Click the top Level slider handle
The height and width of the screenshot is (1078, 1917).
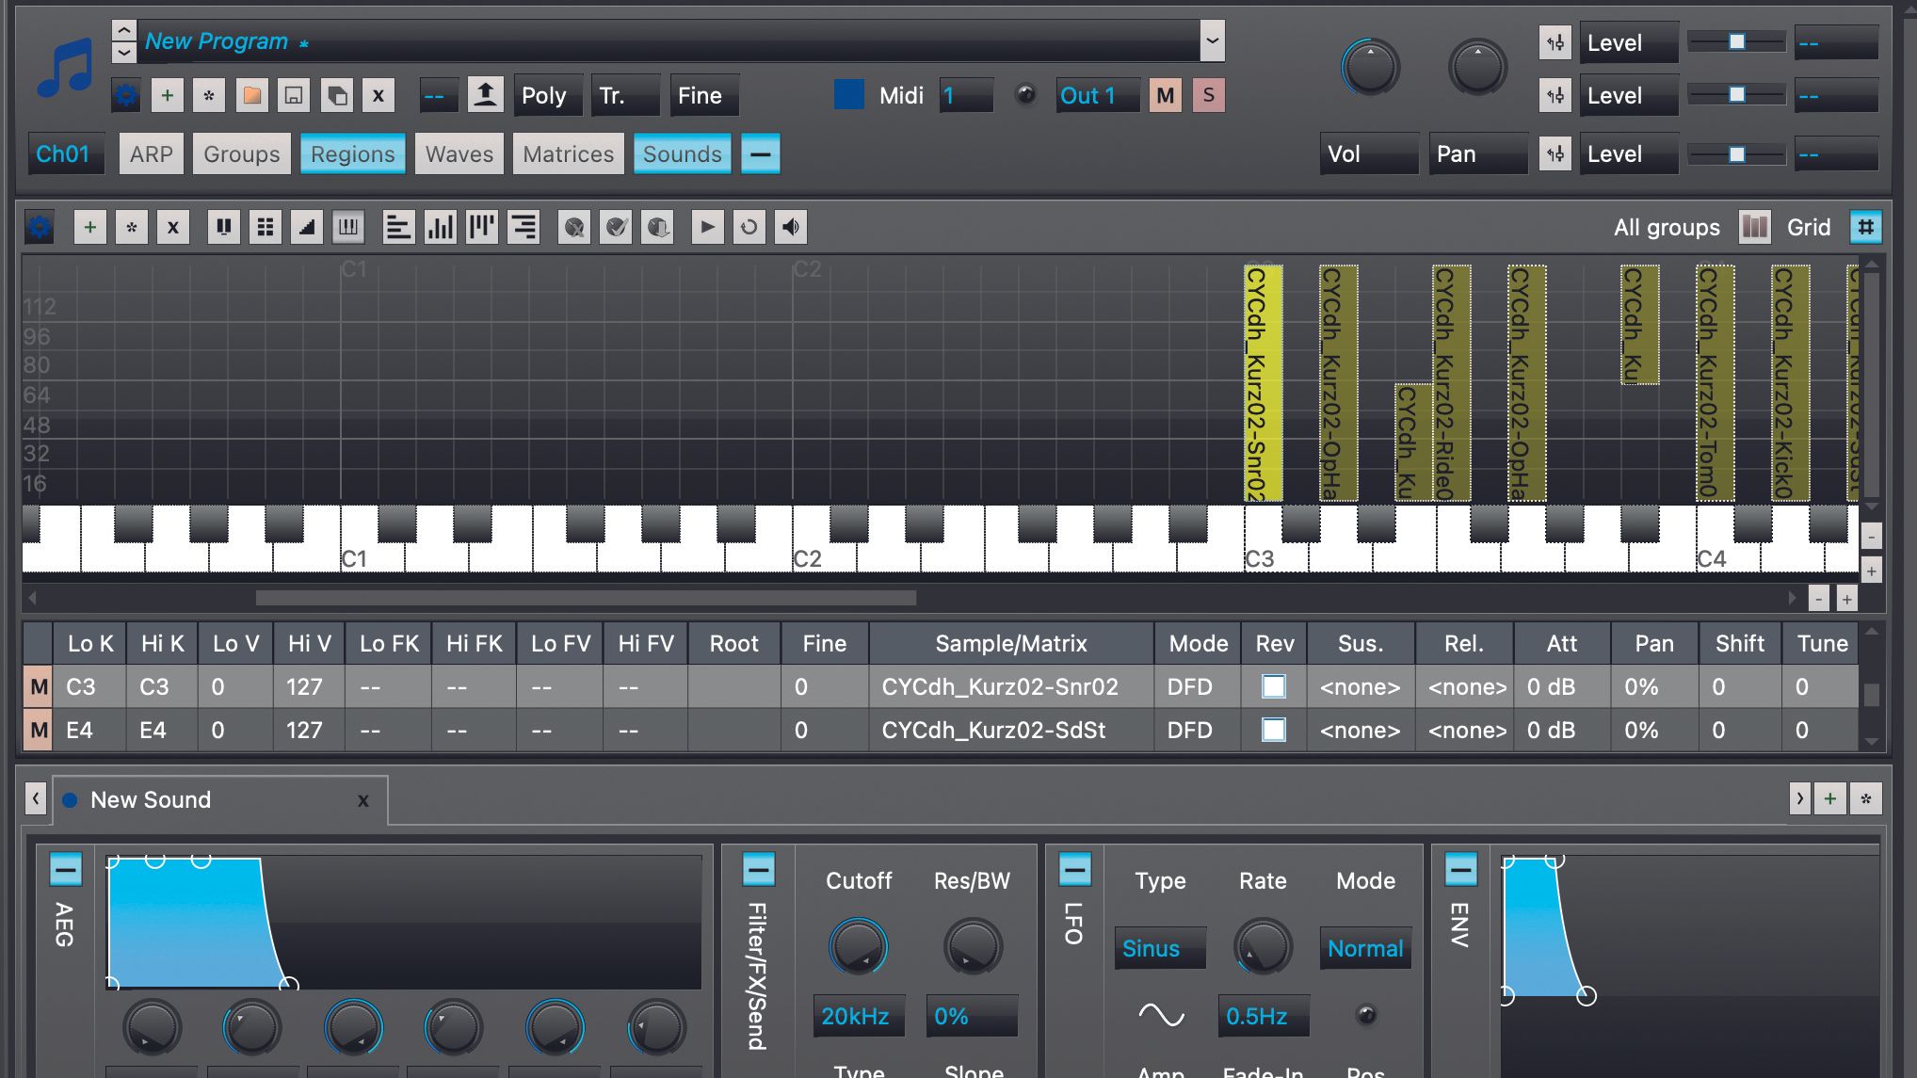pos(1736,41)
